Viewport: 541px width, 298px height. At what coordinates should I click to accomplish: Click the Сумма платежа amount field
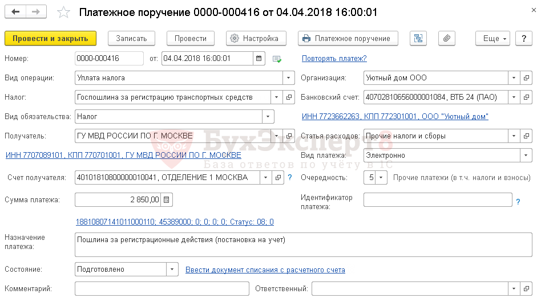point(118,200)
